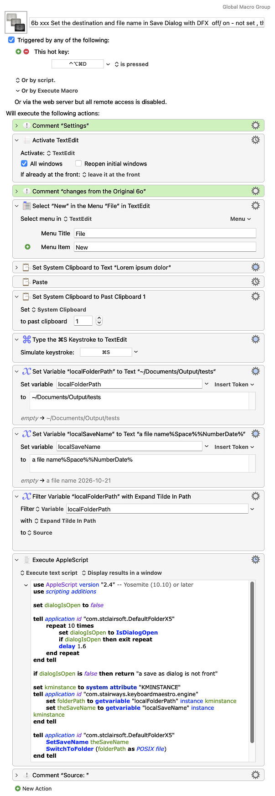Add a new trigger with green plus

click(18, 52)
